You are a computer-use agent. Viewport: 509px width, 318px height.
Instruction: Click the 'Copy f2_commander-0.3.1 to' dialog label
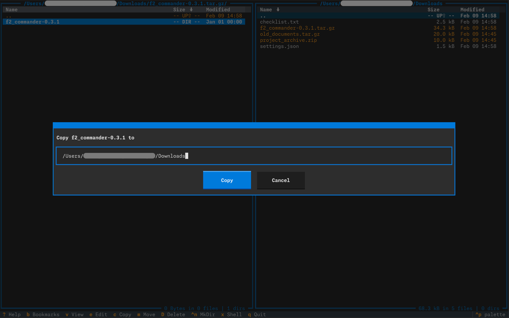[x=95, y=138]
